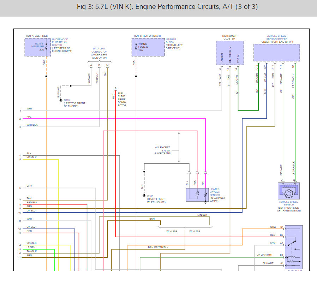Click '(RIGHT FRONT WHEELHOUSE)' location note
Screen dimensions: 317x281
(156, 201)
